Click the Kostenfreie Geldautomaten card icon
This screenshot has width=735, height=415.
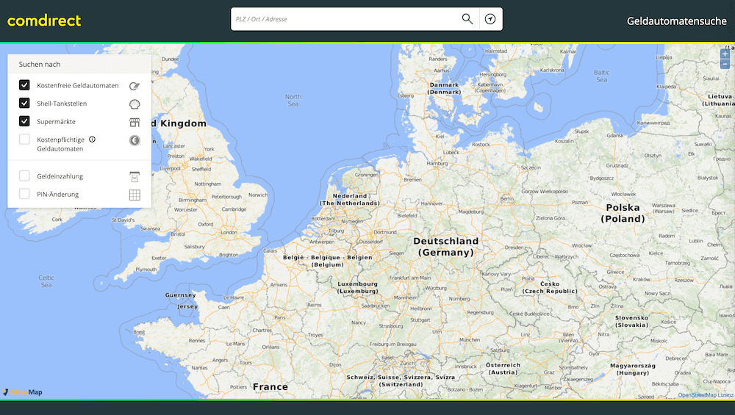pyautogui.click(x=135, y=86)
